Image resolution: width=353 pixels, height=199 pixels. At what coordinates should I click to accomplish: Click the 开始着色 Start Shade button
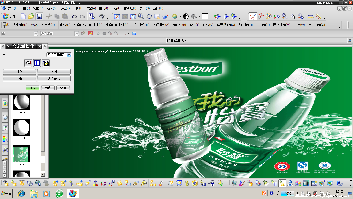tap(19, 79)
